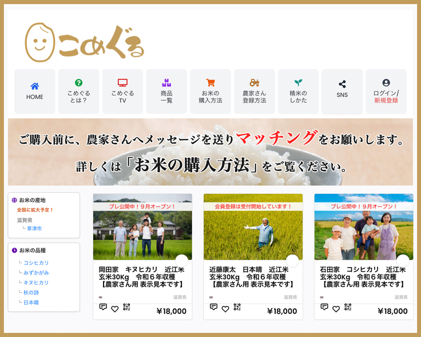Show QR code for 近藤康太 product

(237, 307)
